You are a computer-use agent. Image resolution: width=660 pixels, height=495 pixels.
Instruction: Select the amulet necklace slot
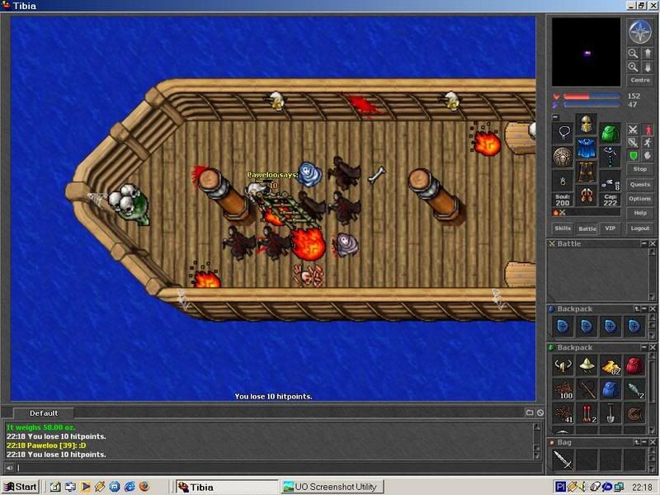pyautogui.click(x=563, y=133)
